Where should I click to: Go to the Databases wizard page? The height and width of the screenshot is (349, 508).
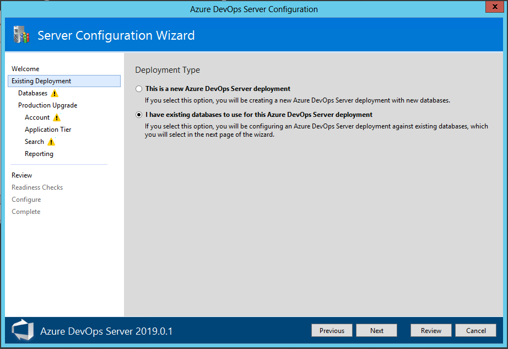coord(33,93)
